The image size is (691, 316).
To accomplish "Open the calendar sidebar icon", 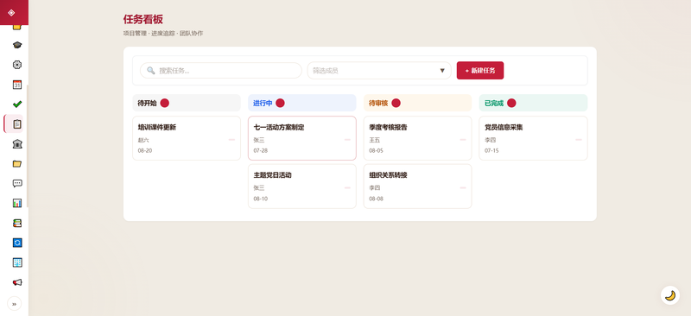I will point(17,85).
